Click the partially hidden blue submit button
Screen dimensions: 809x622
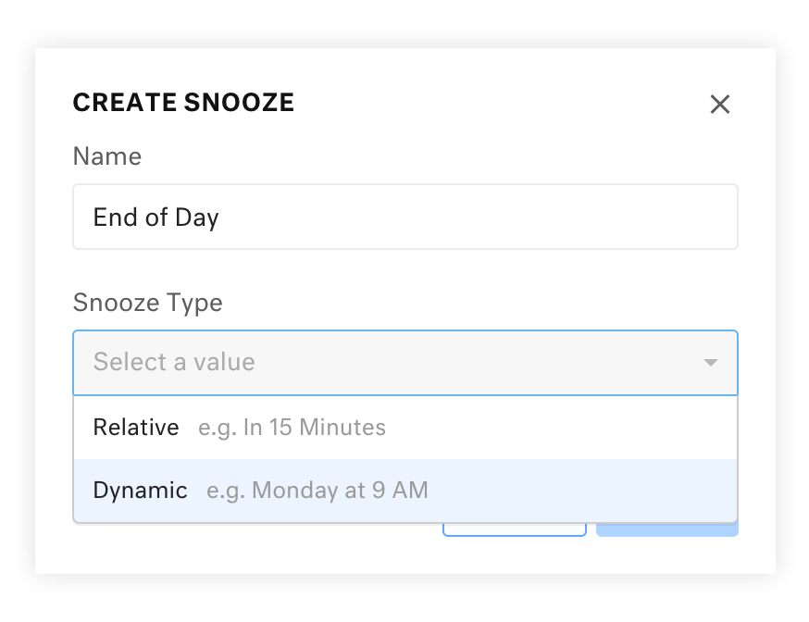(667, 530)
